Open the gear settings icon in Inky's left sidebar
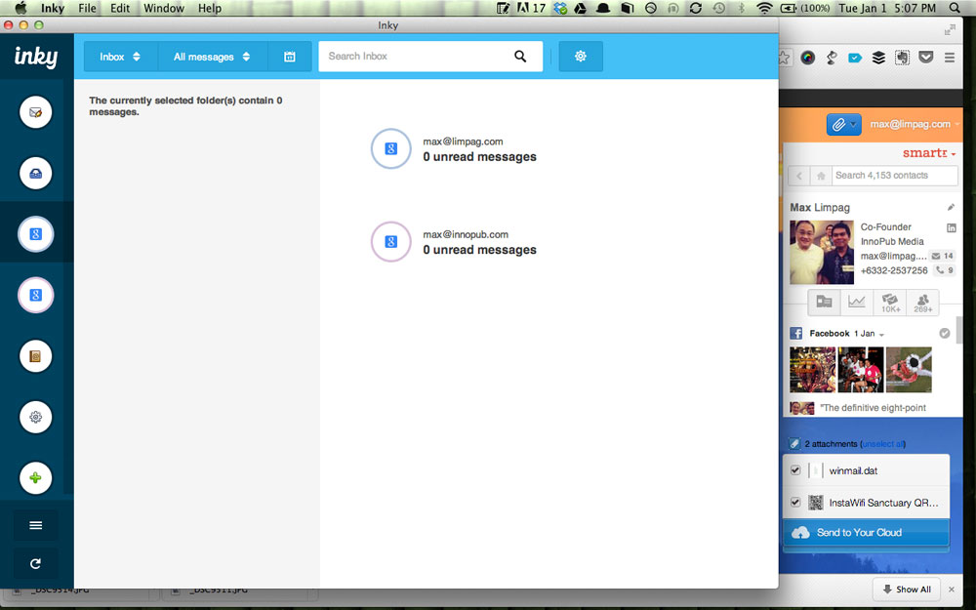976x610 pixels. click(35, 417)
